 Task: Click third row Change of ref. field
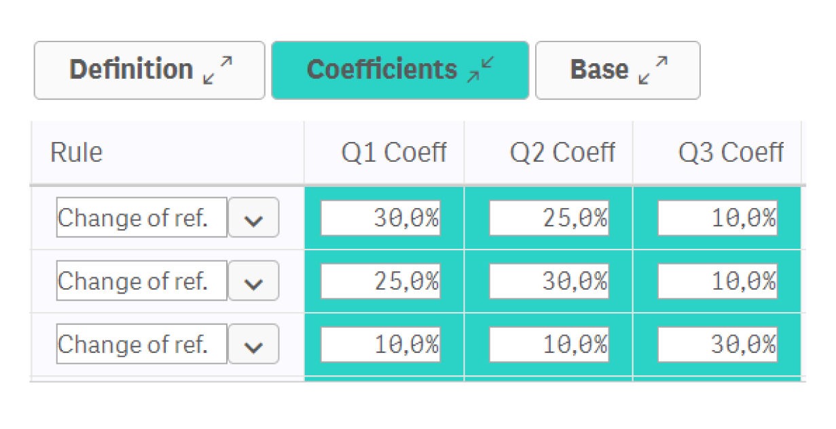tap(141, 344)
